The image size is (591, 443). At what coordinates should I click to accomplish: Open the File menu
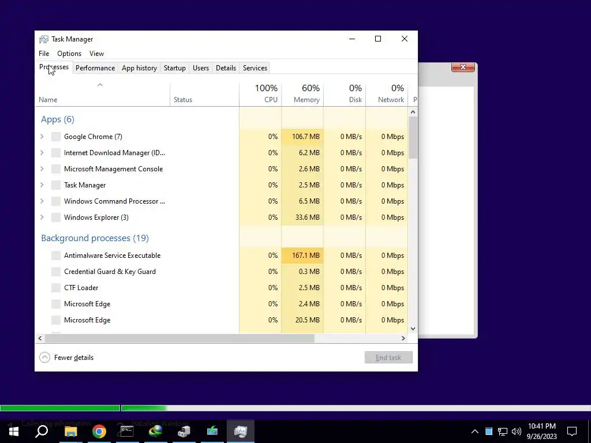pyautogui.click(x=44, y=54)
